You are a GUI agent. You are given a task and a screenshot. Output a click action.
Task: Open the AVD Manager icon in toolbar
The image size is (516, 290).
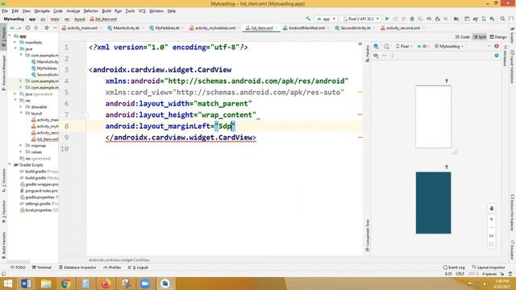(x=484, y=19)
